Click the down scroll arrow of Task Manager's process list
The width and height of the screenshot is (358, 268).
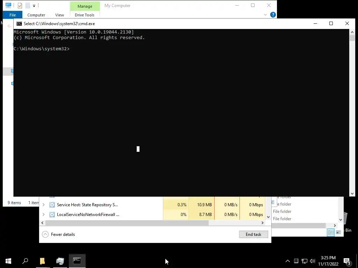pyautogui.click(x=268, y=217)
